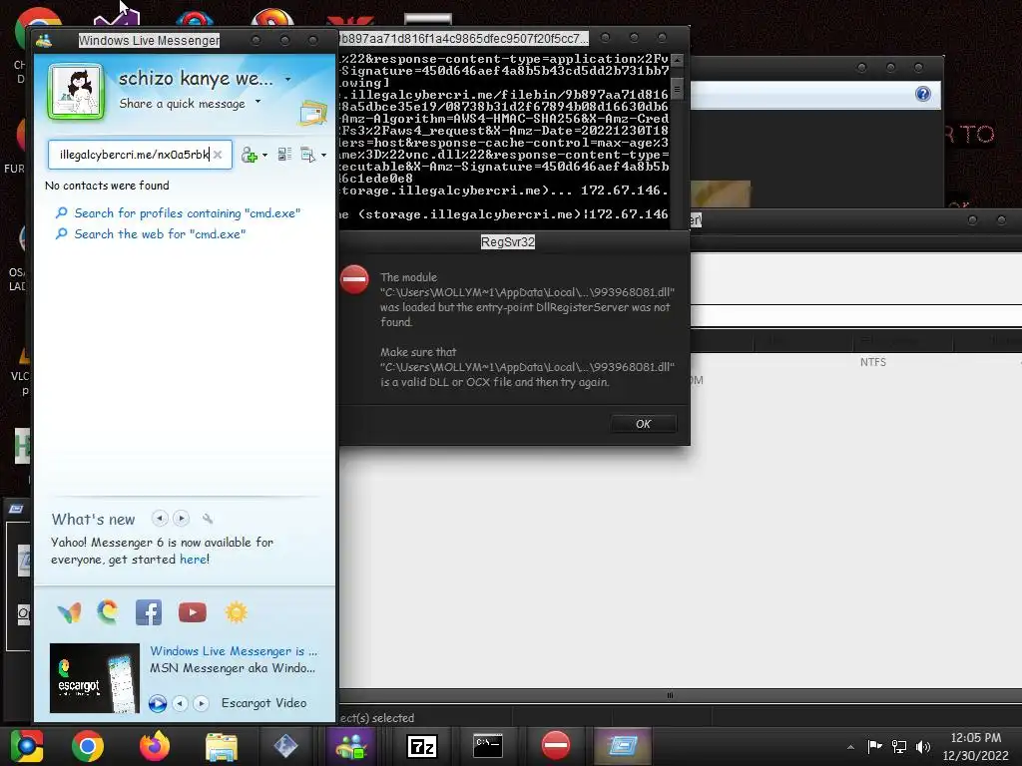
Task: Open the Action Center flag icon
Action: click(874, 746)
